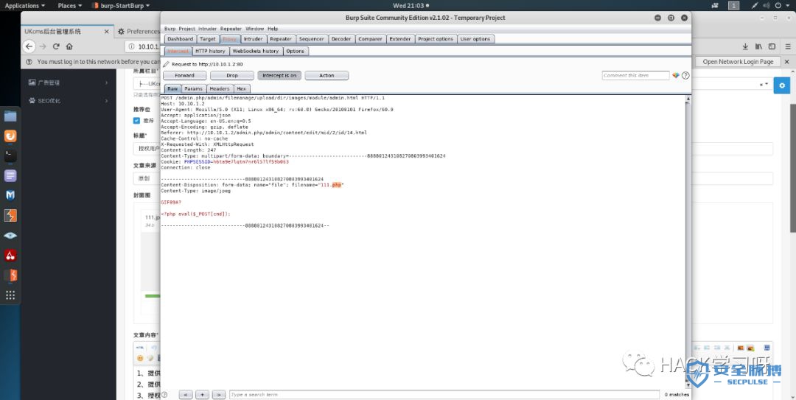Open the User options tab
Image resolution: width=796 pixels, height=400 pixels.
[475, 38]
